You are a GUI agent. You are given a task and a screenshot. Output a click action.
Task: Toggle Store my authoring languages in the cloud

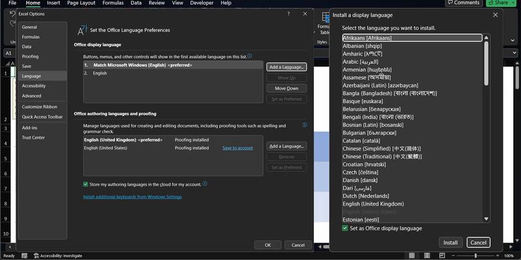pyautogui.click(x=86, y=184)
